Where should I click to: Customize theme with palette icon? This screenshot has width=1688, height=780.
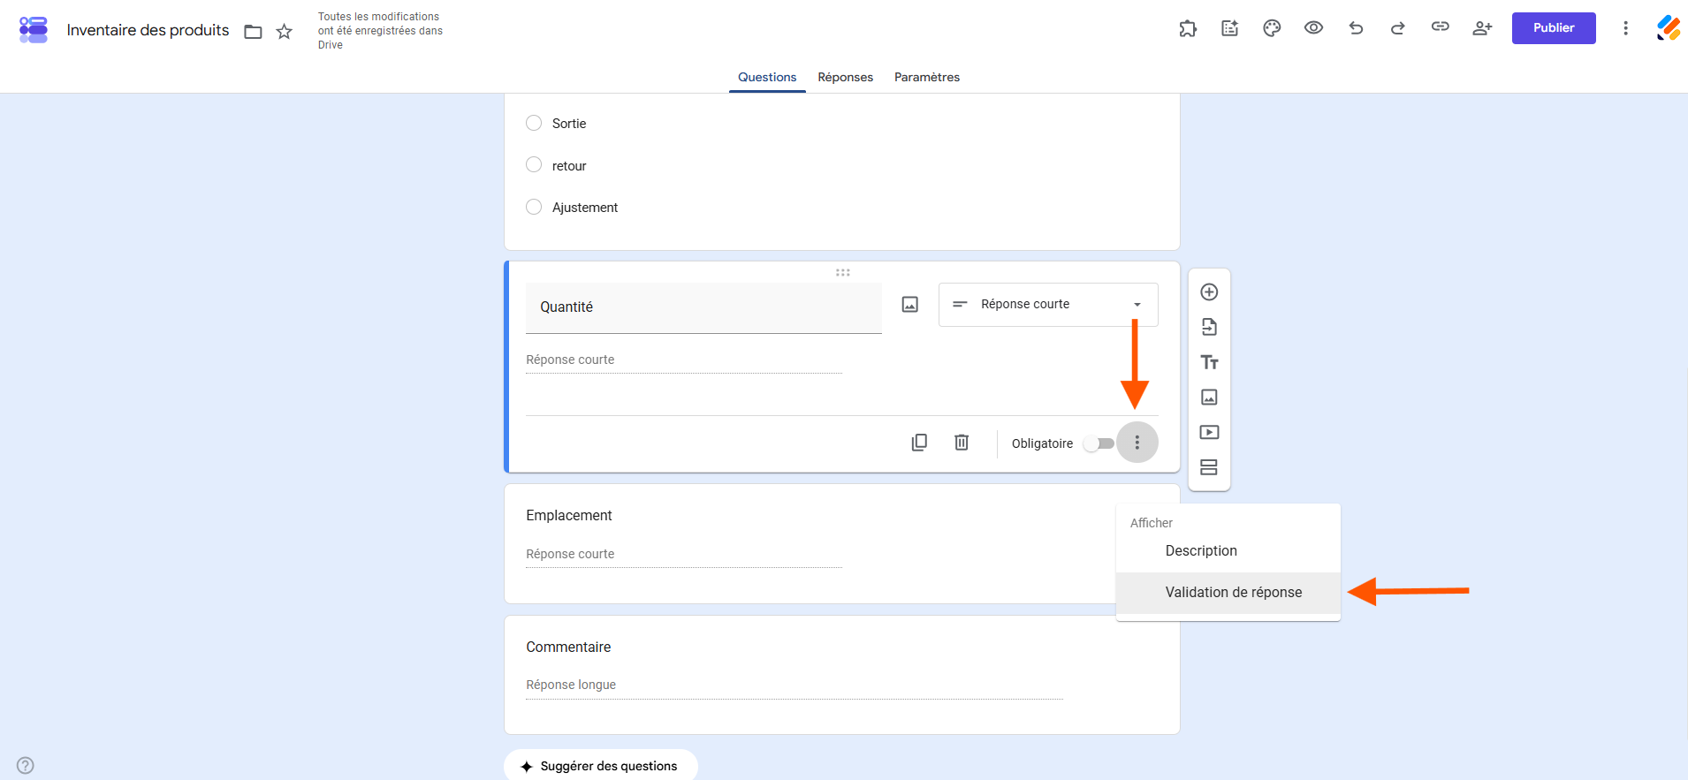[1272, 28]
